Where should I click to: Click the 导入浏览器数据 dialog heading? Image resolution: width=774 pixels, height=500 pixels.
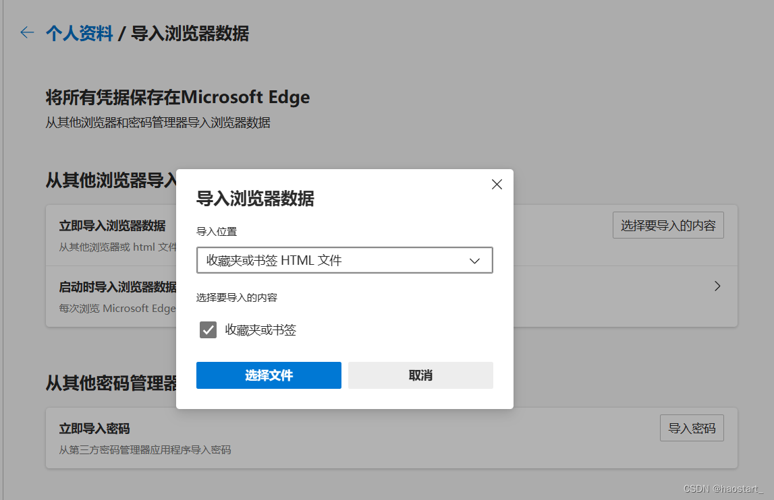click(255, 199)
